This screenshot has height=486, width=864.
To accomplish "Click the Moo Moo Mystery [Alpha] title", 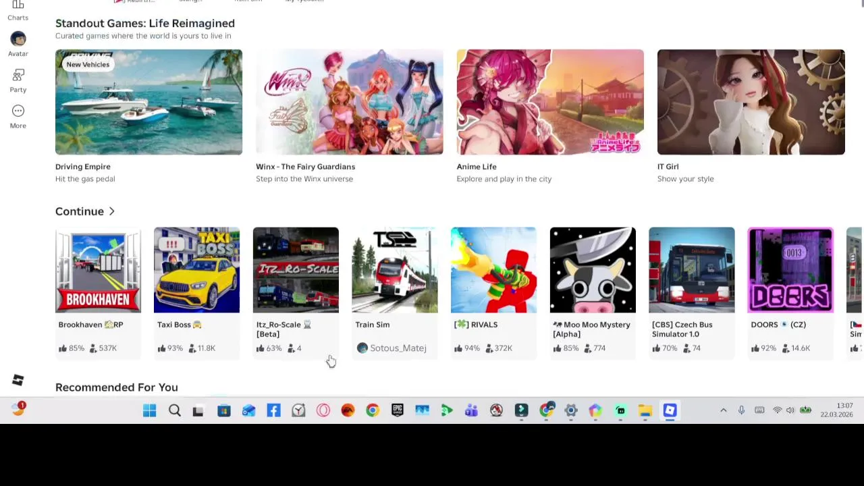I will click(x=592, y=329).
